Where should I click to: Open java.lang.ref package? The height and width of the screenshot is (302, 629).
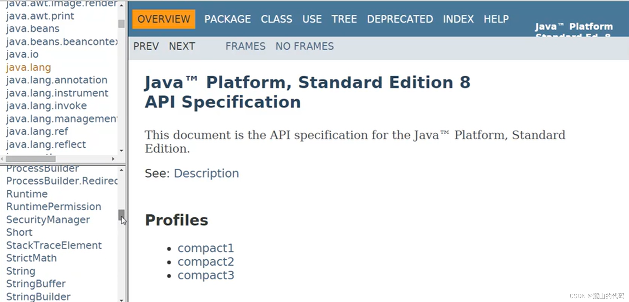(37, 131)
